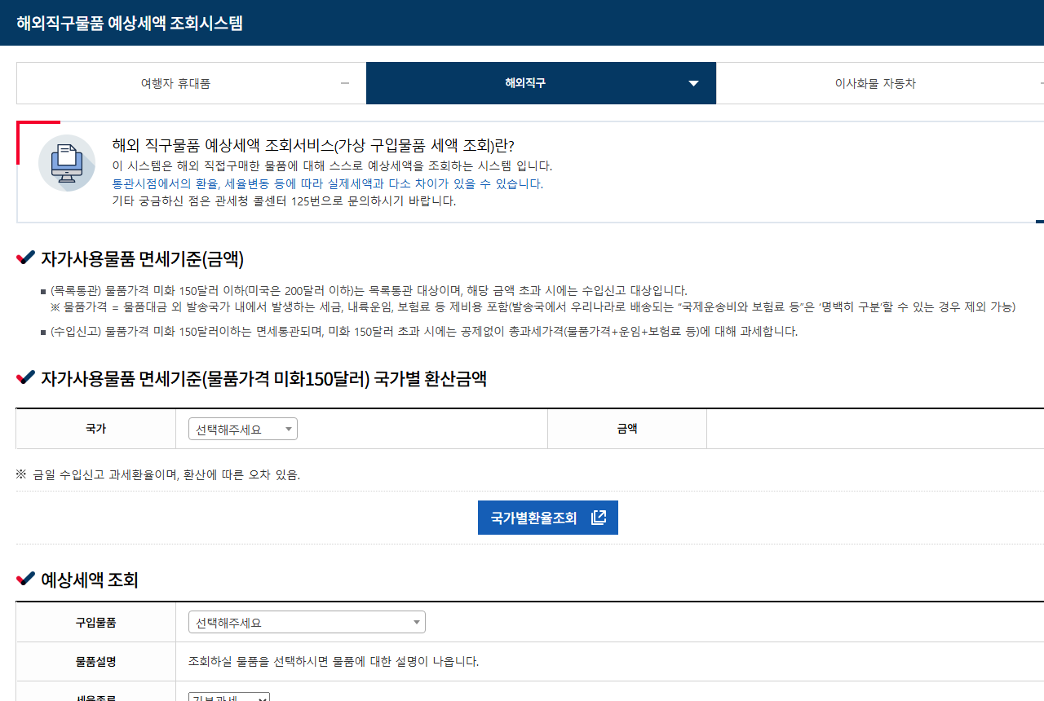Viewport: 1044px width, 701px height.
Task: Click the 국가 label cell
Action: tap(96, 429)
